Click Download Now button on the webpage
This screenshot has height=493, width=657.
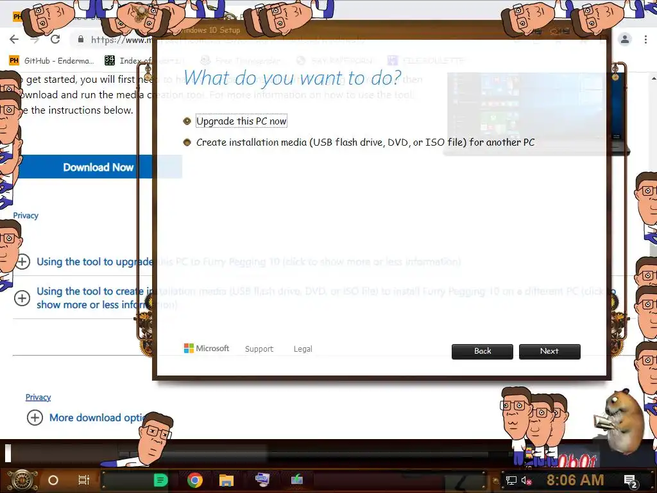tap(98, 168)
